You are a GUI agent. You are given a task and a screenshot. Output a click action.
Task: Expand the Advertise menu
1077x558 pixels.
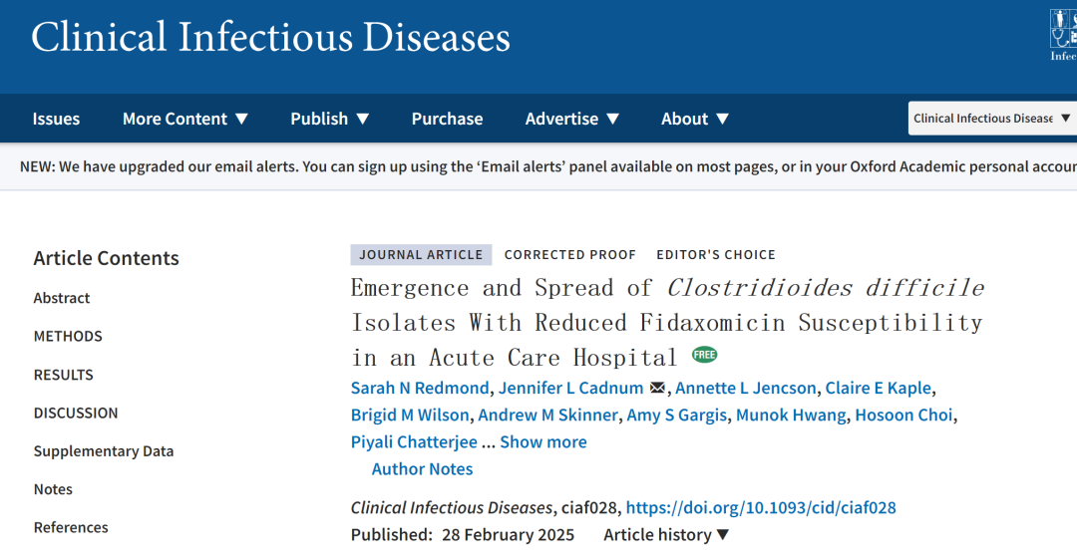572,119
